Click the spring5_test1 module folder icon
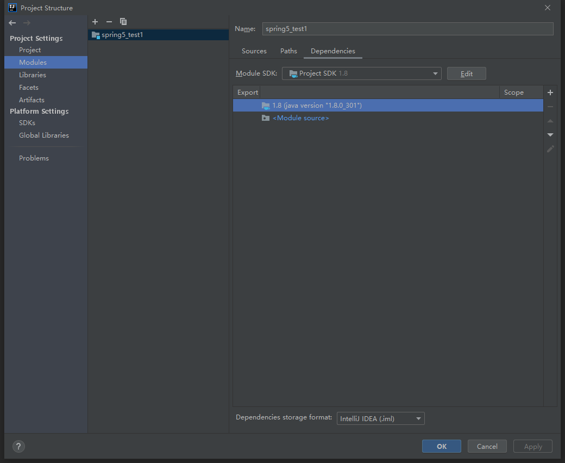Image resolution: width=565 pixels, height=463 pixels. coord(96,35)
